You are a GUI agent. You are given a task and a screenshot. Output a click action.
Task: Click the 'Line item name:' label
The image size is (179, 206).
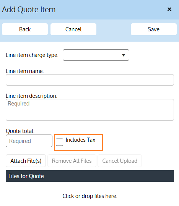[x=25, y=71]
